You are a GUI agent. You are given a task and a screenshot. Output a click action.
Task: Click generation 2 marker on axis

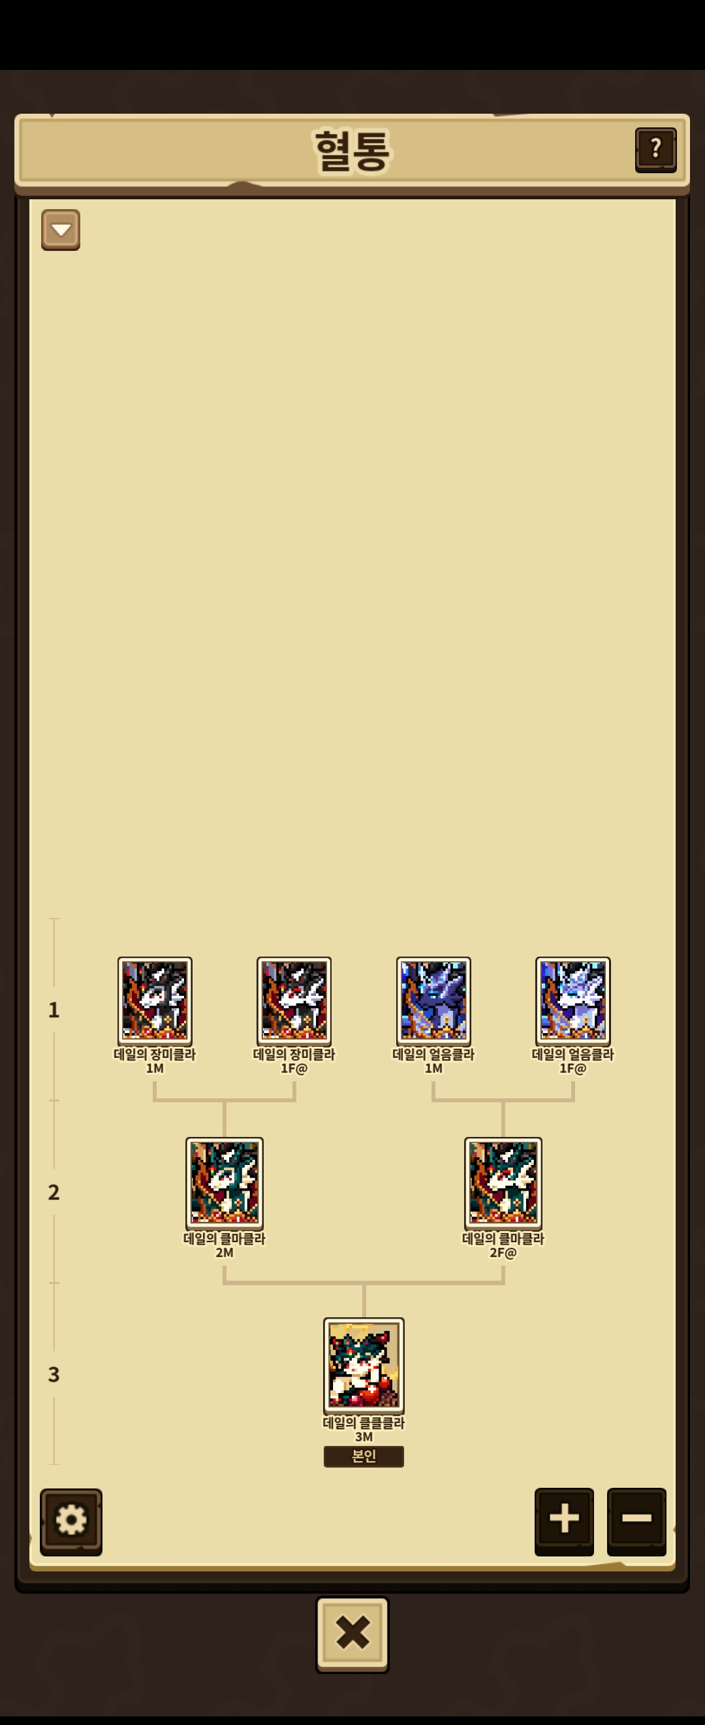(54, 1192)
